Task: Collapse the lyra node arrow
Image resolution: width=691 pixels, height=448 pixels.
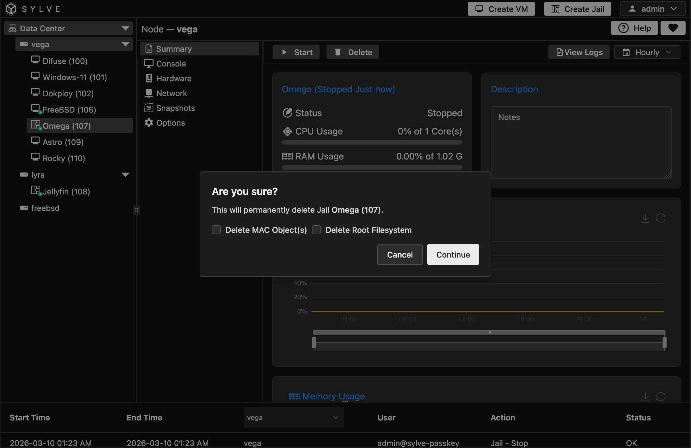Action: pos(126,175)
